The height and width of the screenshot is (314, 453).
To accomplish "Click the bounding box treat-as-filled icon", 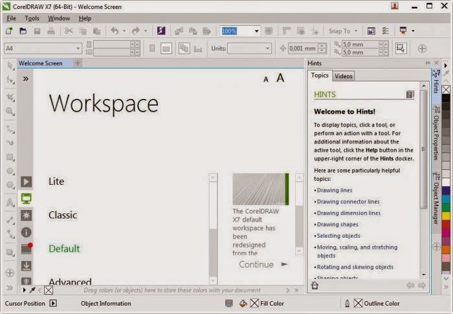I will pyautogui.click(x=401, y=48).
